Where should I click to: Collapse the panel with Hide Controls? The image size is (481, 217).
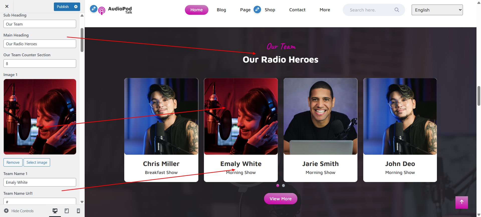coord(19,211)
